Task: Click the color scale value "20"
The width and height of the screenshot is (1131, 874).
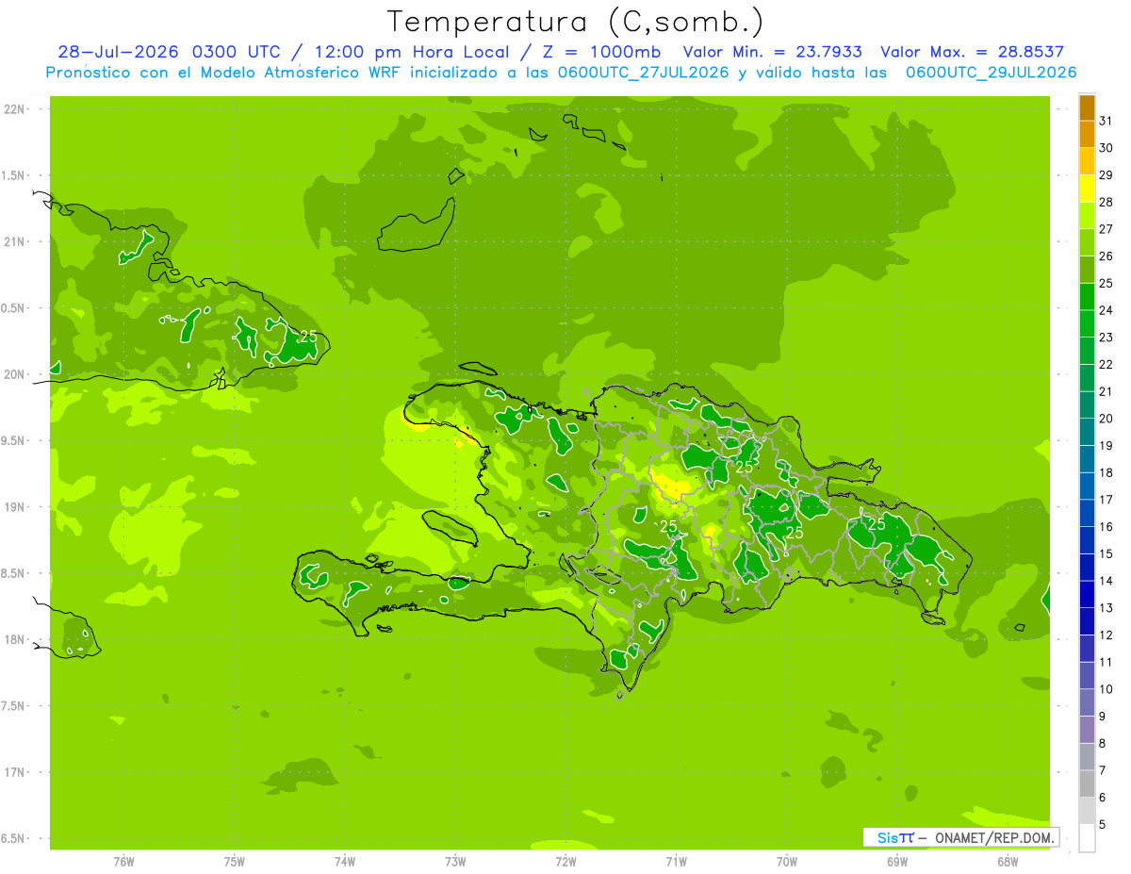Action: coord(1106,419)
